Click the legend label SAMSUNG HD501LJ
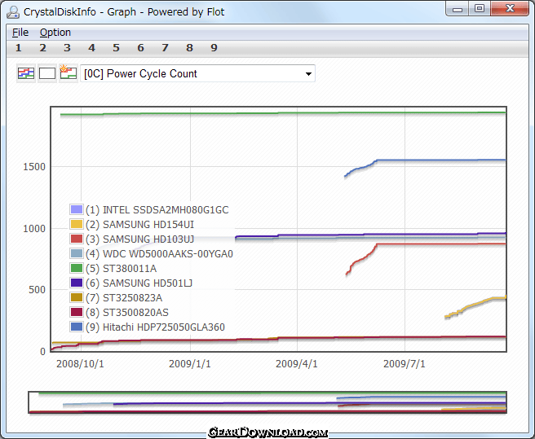The width and height of the screenshot is (535, 439). (x=139, y=283)
